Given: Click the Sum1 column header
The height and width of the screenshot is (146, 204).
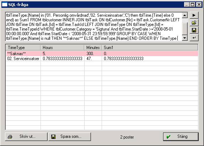Looking at the screenshot, I should (150, 48).
